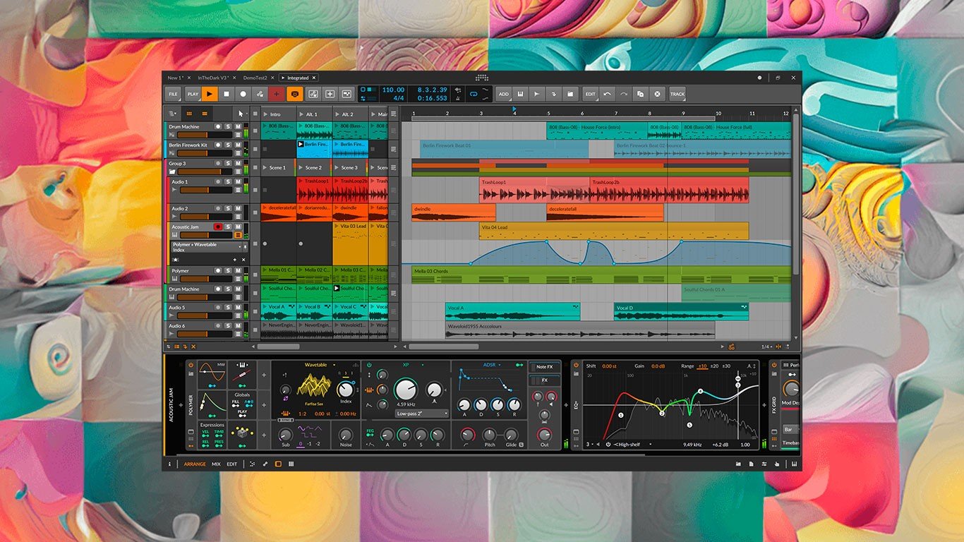The image size is (964, 542).
Task: Open the Bitwig dashboard dots icon
Action: point(483,78)
